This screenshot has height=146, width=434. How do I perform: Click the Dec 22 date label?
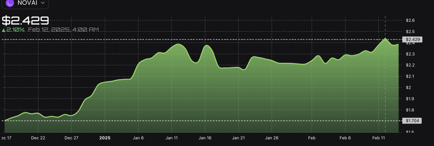(x=38, y=138)
